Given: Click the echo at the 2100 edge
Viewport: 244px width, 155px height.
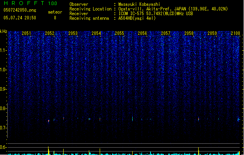Looking at the screenshot, I should click(239, 119).
